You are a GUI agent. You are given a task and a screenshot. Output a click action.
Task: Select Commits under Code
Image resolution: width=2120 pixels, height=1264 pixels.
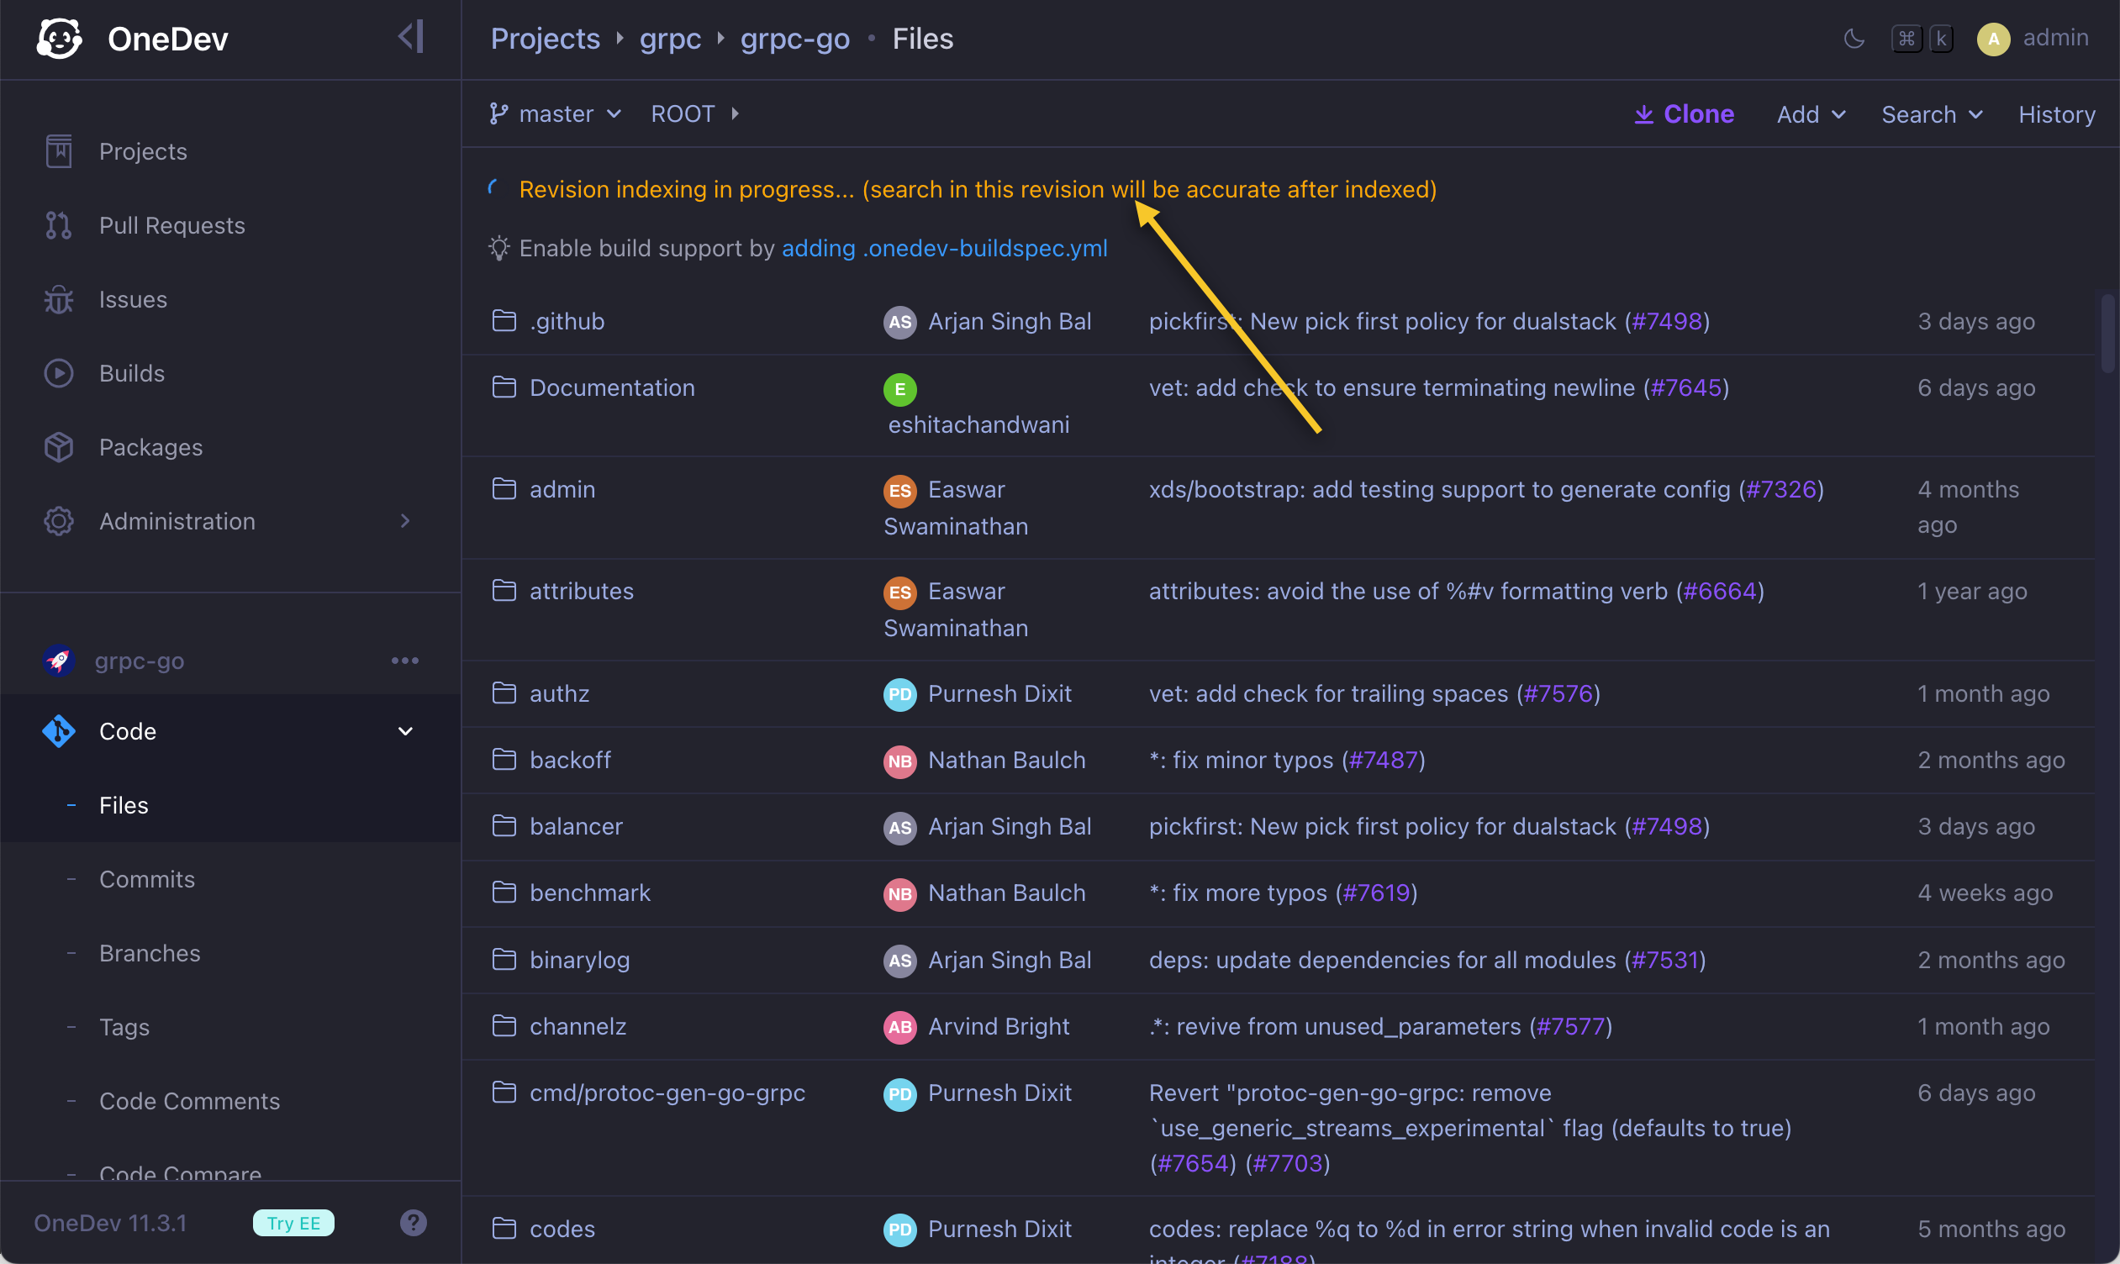pos(146,879)
